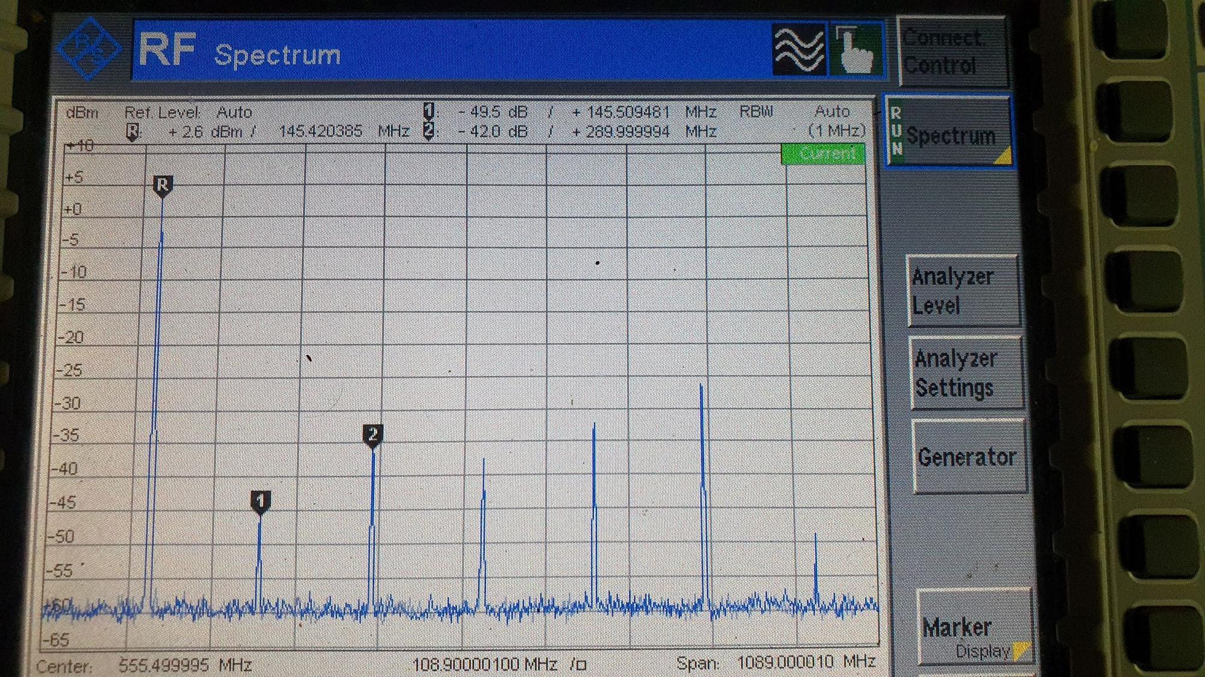
Task: Open the Analyzer Level tab
Action: 963,291
